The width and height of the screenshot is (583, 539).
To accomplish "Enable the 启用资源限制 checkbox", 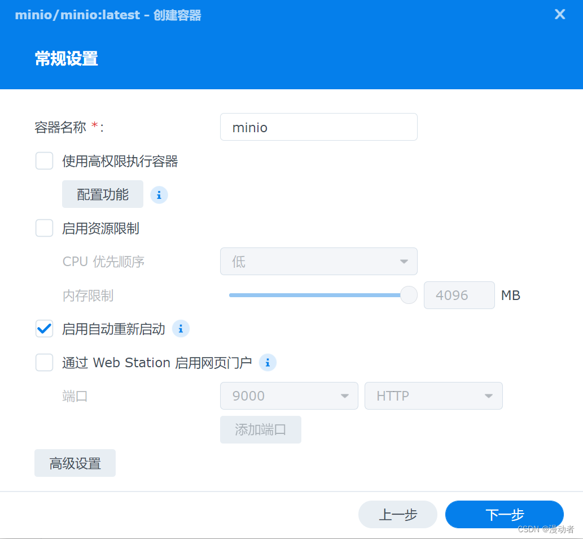I will (44, 228).
